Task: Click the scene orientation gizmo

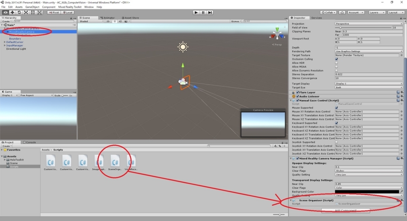Action: click(x=277, y=34)
